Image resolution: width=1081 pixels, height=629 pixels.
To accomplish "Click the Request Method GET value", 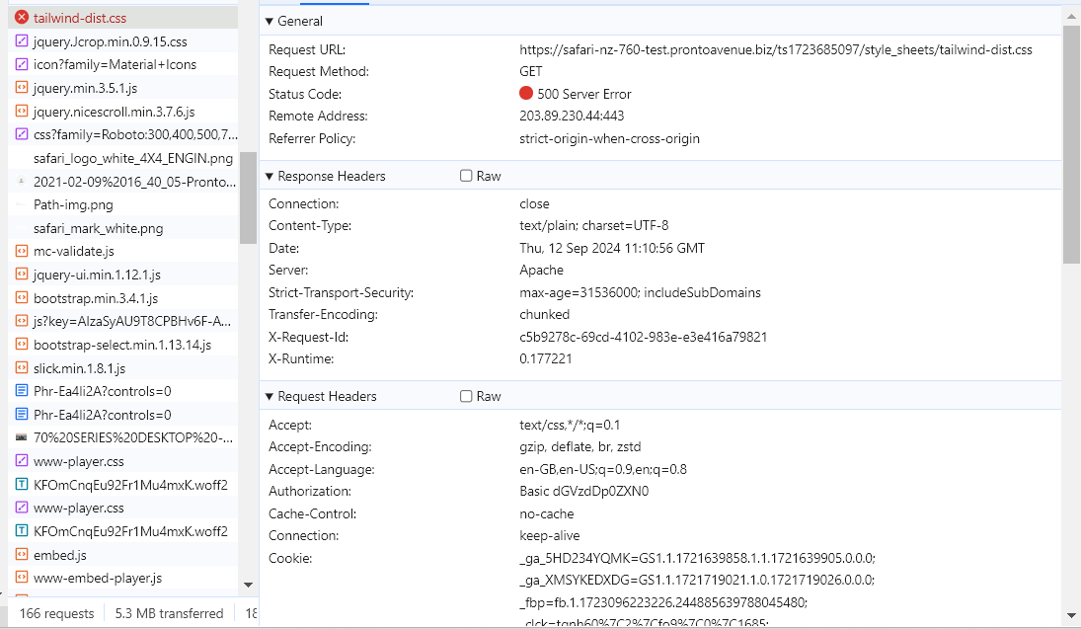I will (x=531, y=72).
